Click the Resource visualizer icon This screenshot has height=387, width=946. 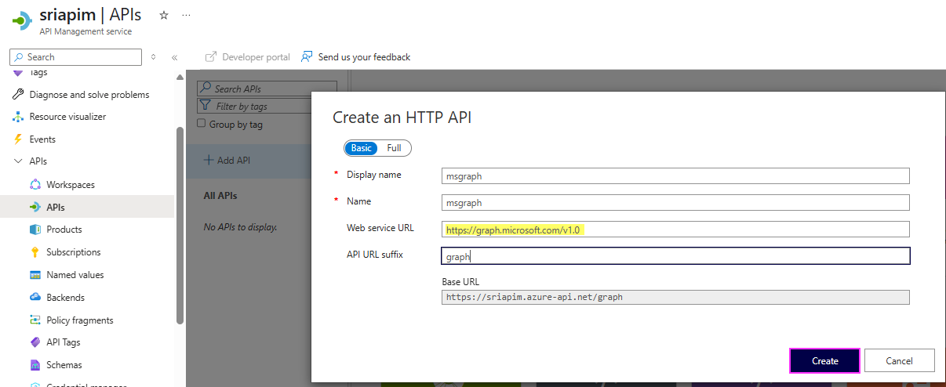(x=18, y=117)
